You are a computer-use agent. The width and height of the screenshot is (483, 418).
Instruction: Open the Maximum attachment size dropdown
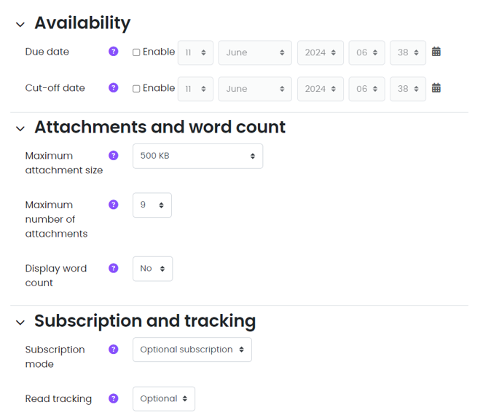coord(197,156)
